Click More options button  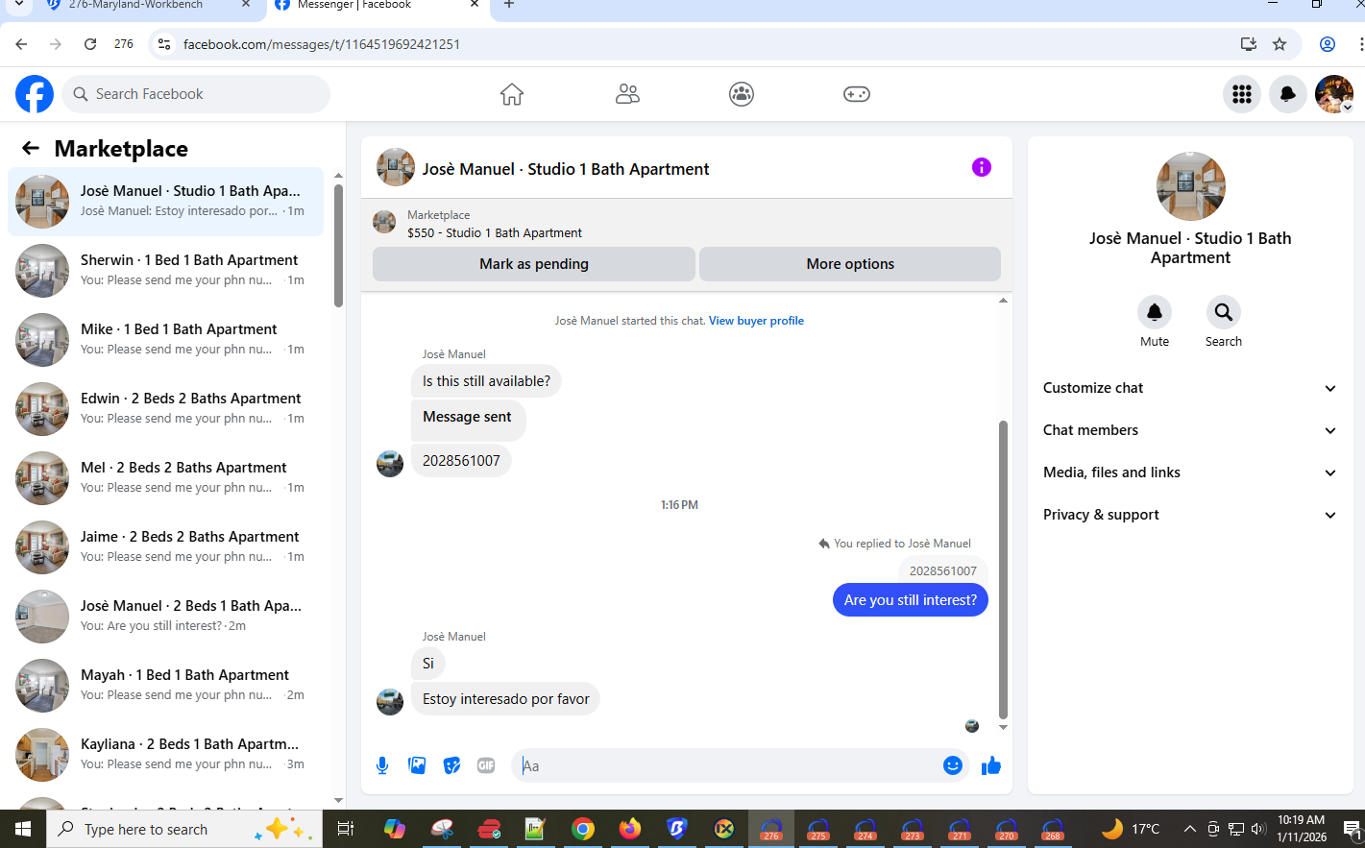[850, 264]
